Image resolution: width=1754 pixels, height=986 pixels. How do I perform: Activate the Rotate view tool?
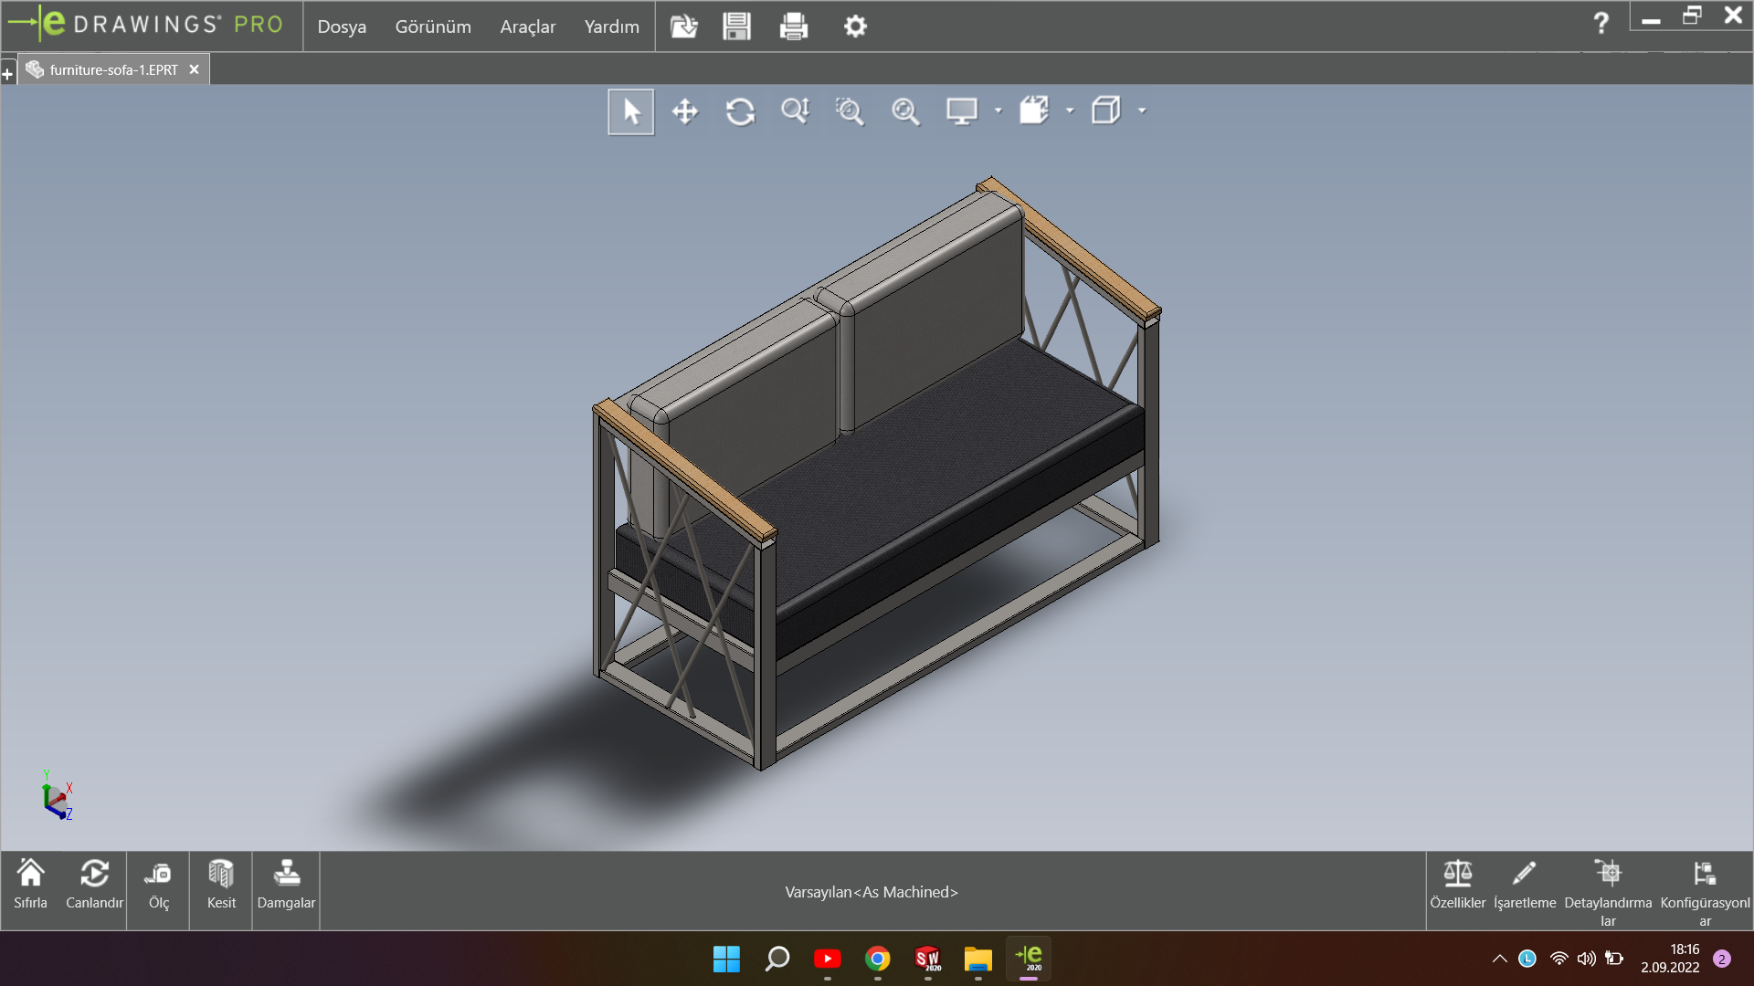click(740, 111)
